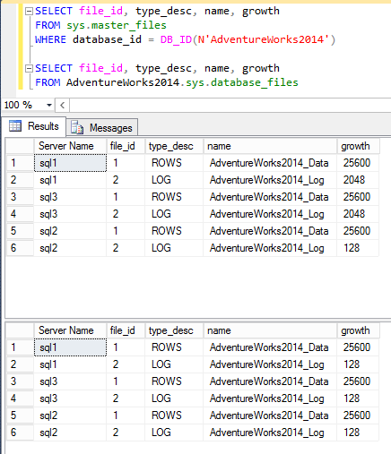Select row 2 header in top grid
The height and width of the screenshot is (454, 391).
click(x=20, y=180)
